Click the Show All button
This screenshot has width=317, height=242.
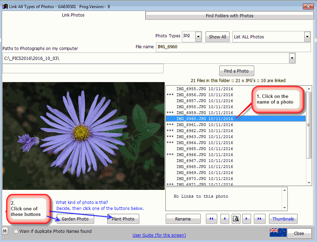217,37
